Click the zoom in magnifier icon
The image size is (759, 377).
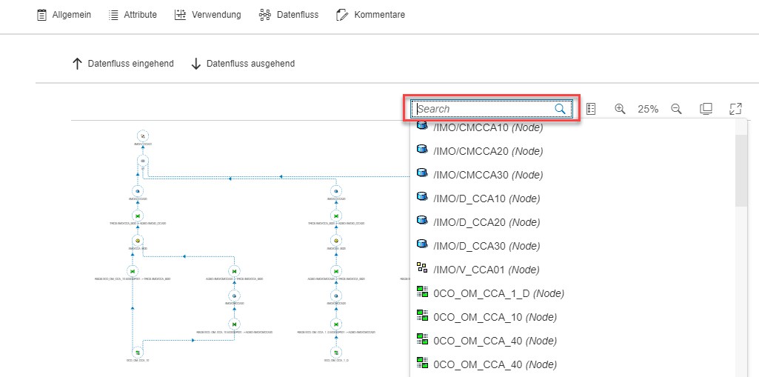[621, 109]
